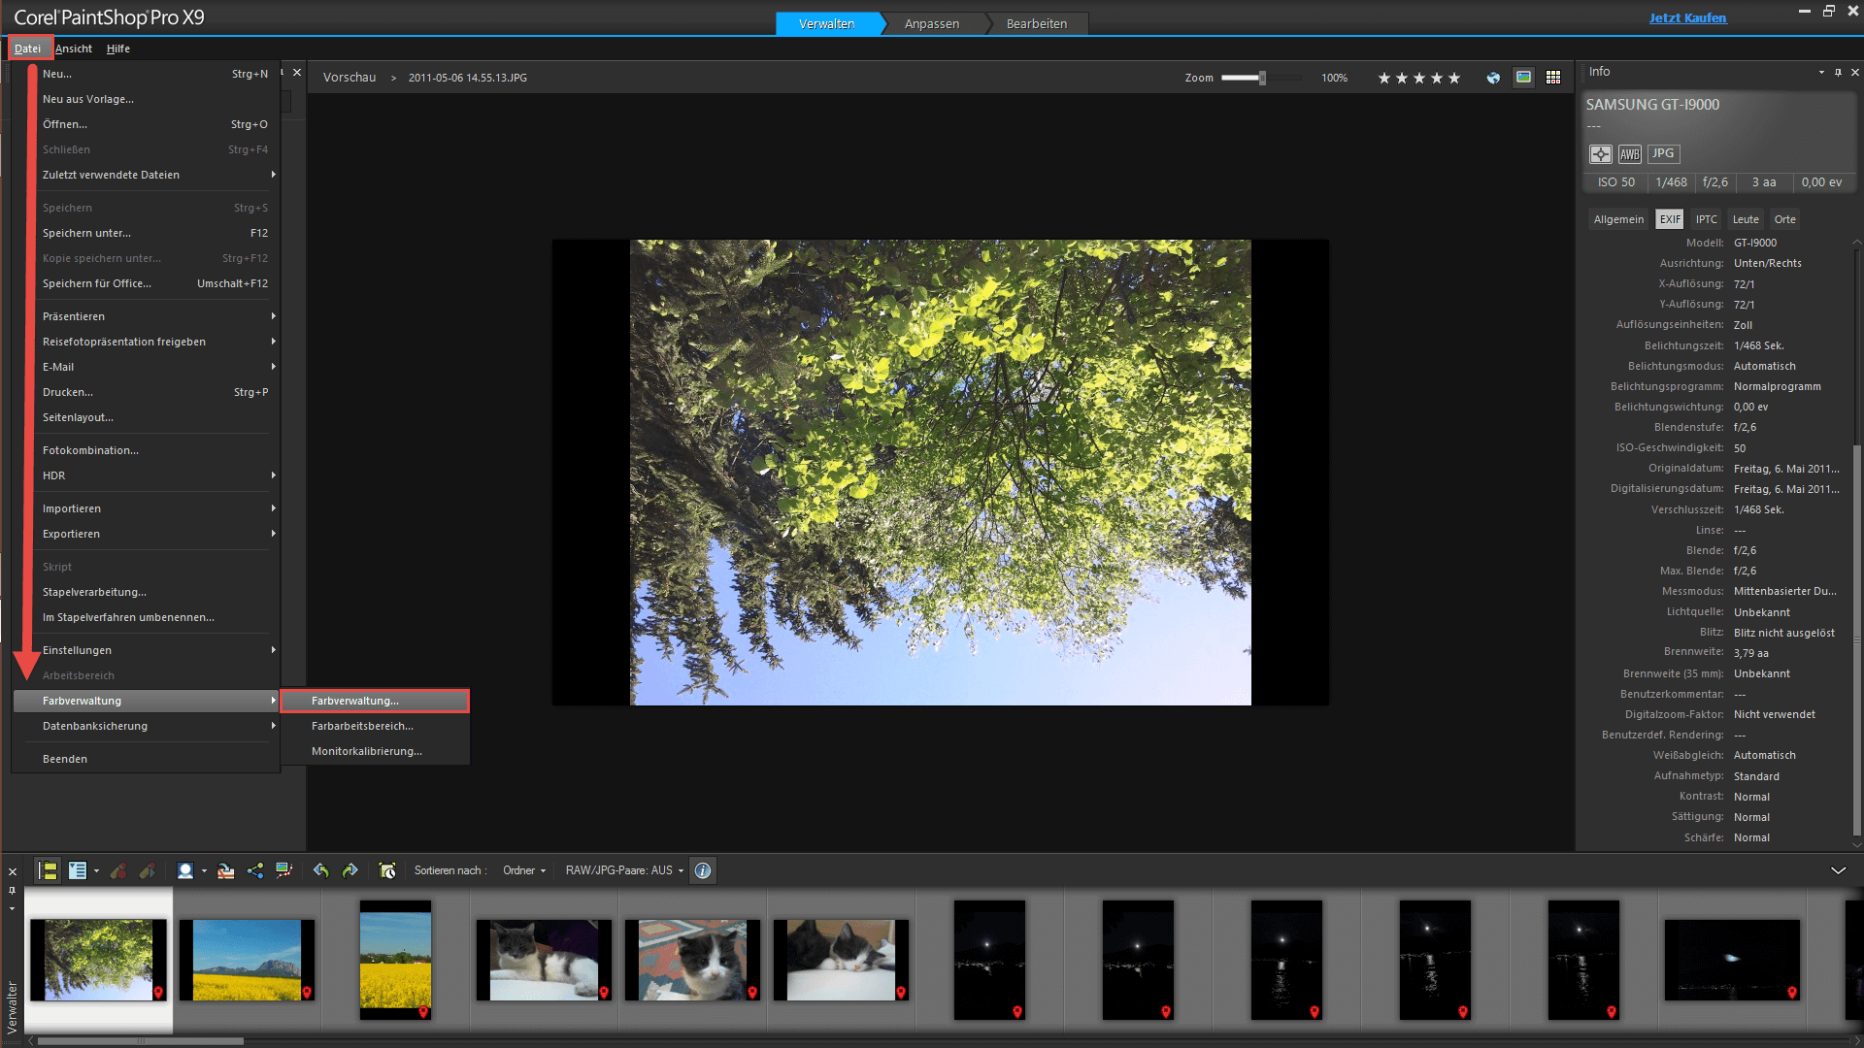The width and height of the screenshot is (1864, 1048).
Task: Expand the Importieren submenu
Action: tap(146, 508)
